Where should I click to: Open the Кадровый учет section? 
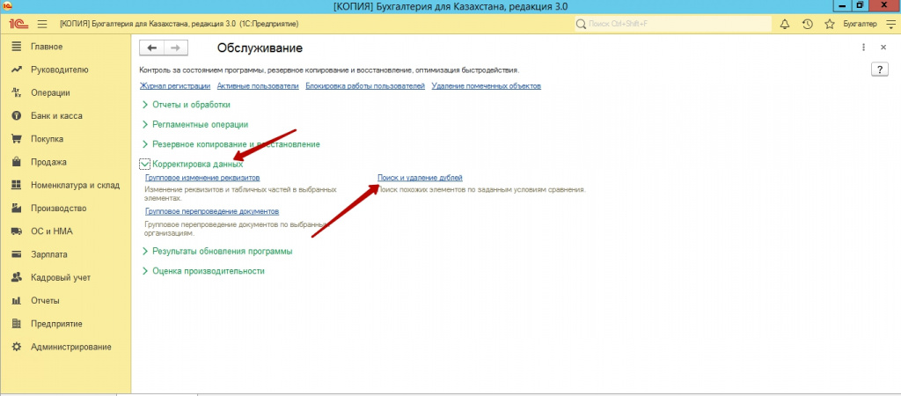(61, 277)
